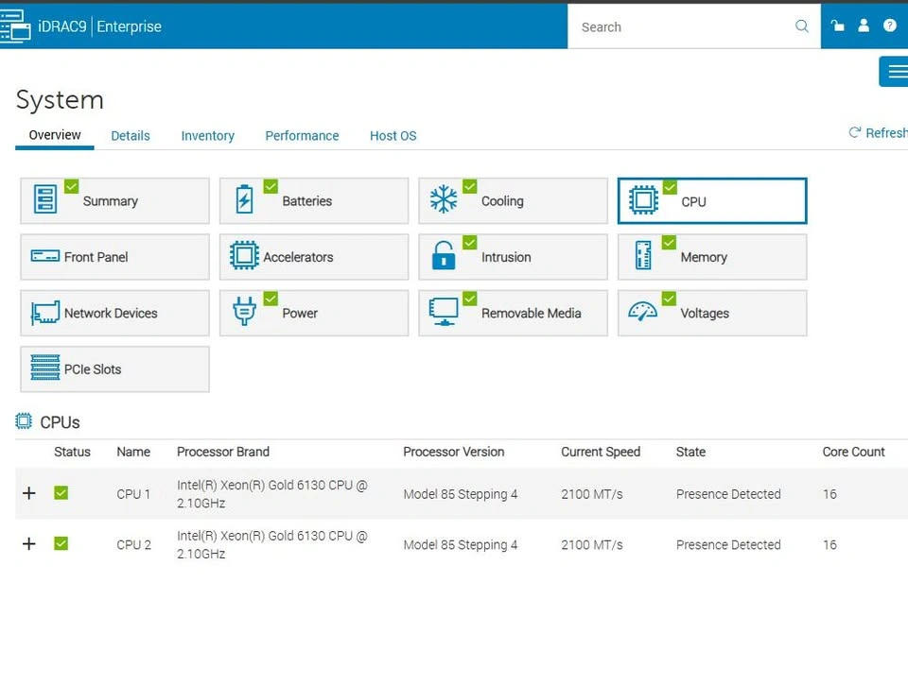Click the Removable Media monitor icon
The image size is (908, 685).
point(443,313)
